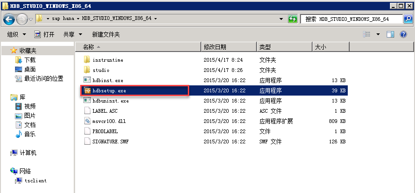Image resolution: width=415 pixels, height=193 pixels.
Task: Go back with the Back arrow button
Action: pos(9,19)
